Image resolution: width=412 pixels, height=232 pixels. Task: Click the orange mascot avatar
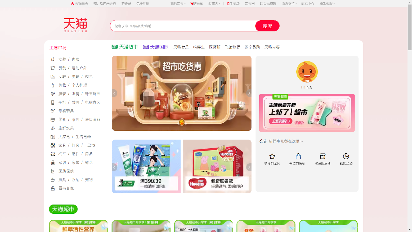(x=307, y=72)
